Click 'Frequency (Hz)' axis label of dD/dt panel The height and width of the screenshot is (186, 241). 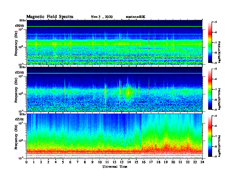pos(16,90)
